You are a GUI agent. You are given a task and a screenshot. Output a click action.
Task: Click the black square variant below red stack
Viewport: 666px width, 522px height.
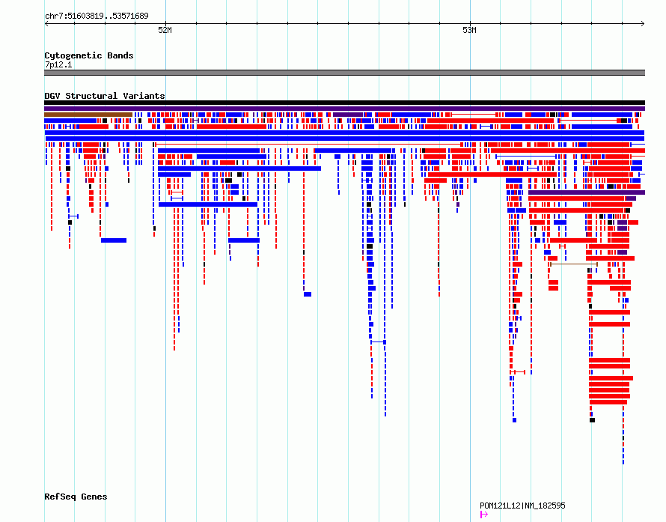592,420
